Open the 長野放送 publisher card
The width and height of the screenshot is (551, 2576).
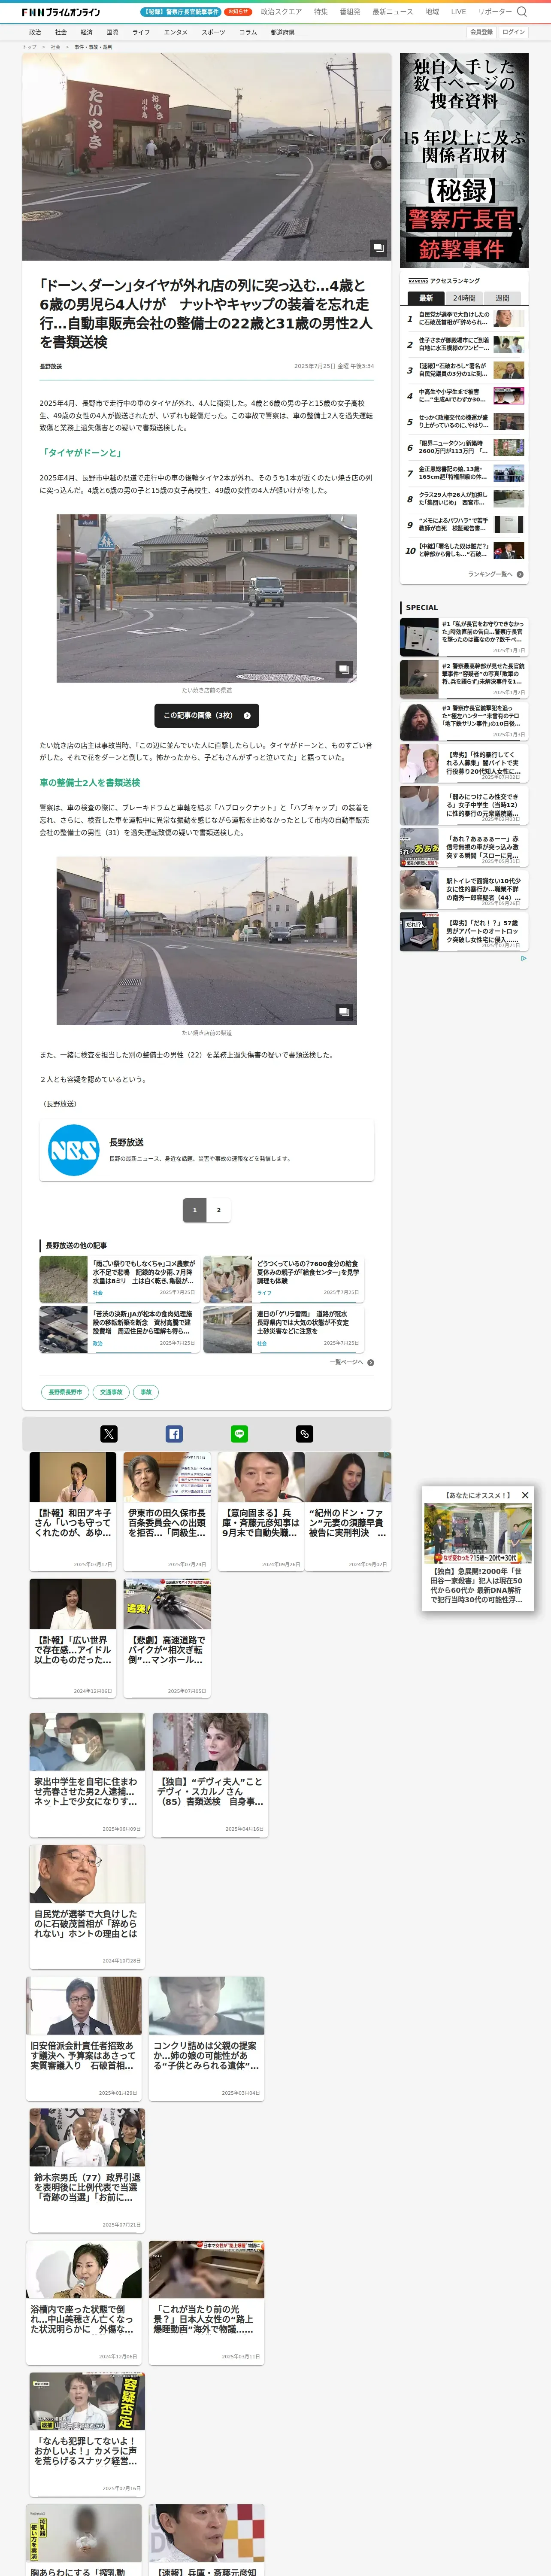click(207, 1150)
